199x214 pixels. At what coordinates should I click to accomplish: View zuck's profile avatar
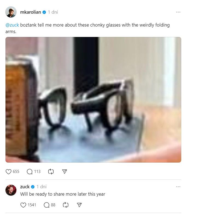click(x=11, y=190)
